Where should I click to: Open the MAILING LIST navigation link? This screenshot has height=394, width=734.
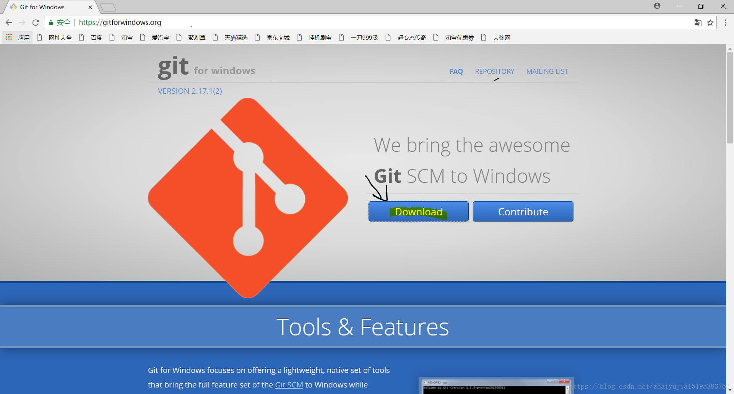[547, 72]
